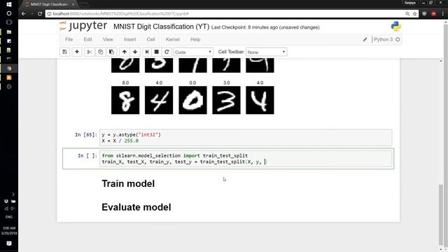Click the edit pencil icon near Python 3
Screen dimensions: 448x252
point(365,39)
